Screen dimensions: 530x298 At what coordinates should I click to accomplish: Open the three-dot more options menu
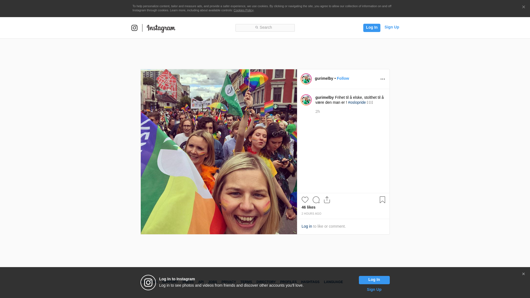pyautogui.click(x=383, y=79)
